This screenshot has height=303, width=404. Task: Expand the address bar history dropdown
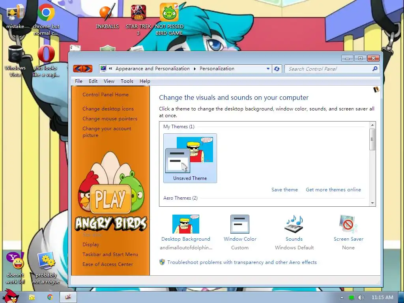point(268,69)
